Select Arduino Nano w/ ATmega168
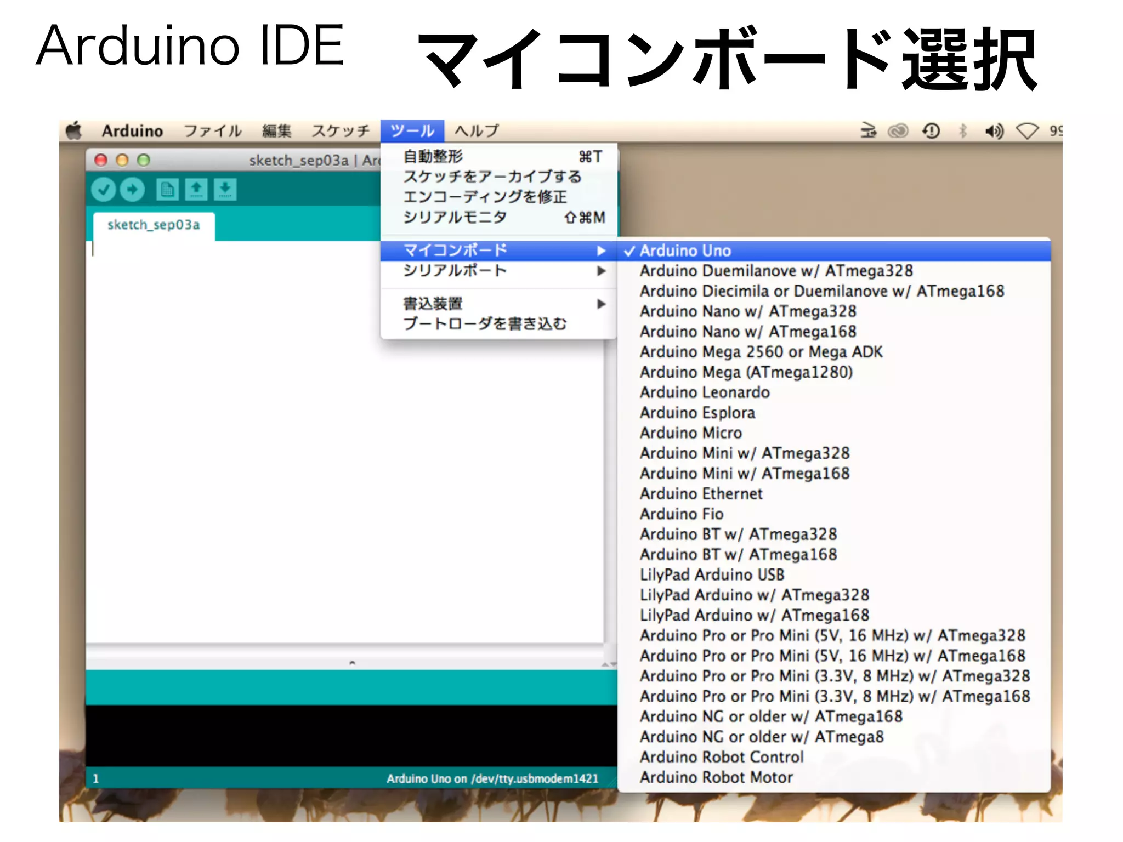The image size is (1123, 842). point(834,332)
